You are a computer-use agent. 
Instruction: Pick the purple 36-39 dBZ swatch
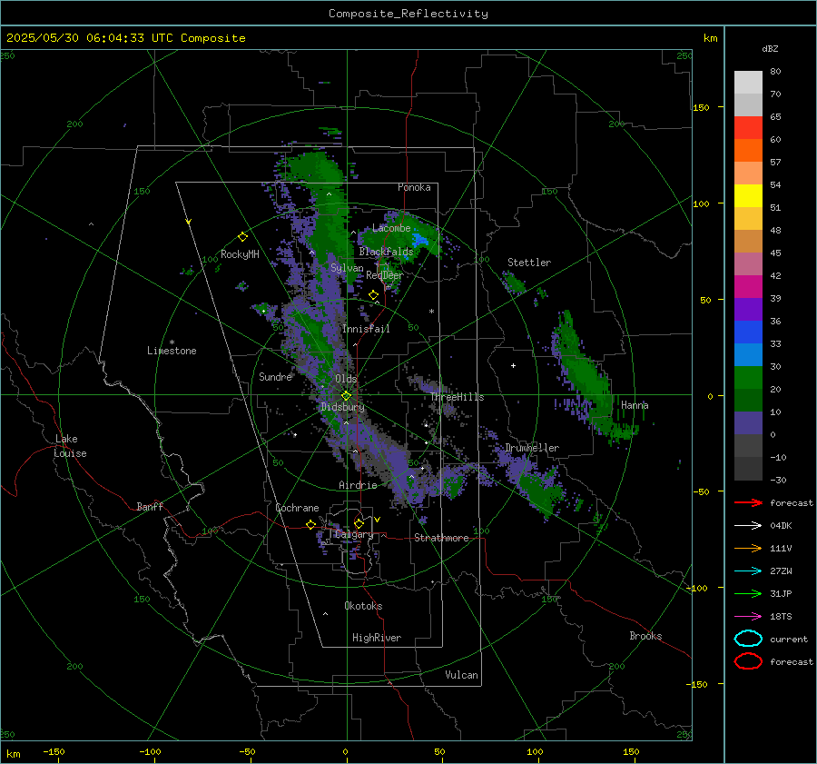pyautogui.click(x=748, y=310)
